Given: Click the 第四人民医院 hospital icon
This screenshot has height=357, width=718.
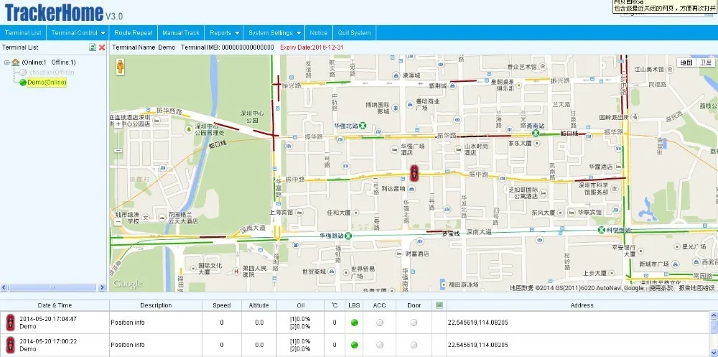Looking at the screenshot, I should [237, 272].
